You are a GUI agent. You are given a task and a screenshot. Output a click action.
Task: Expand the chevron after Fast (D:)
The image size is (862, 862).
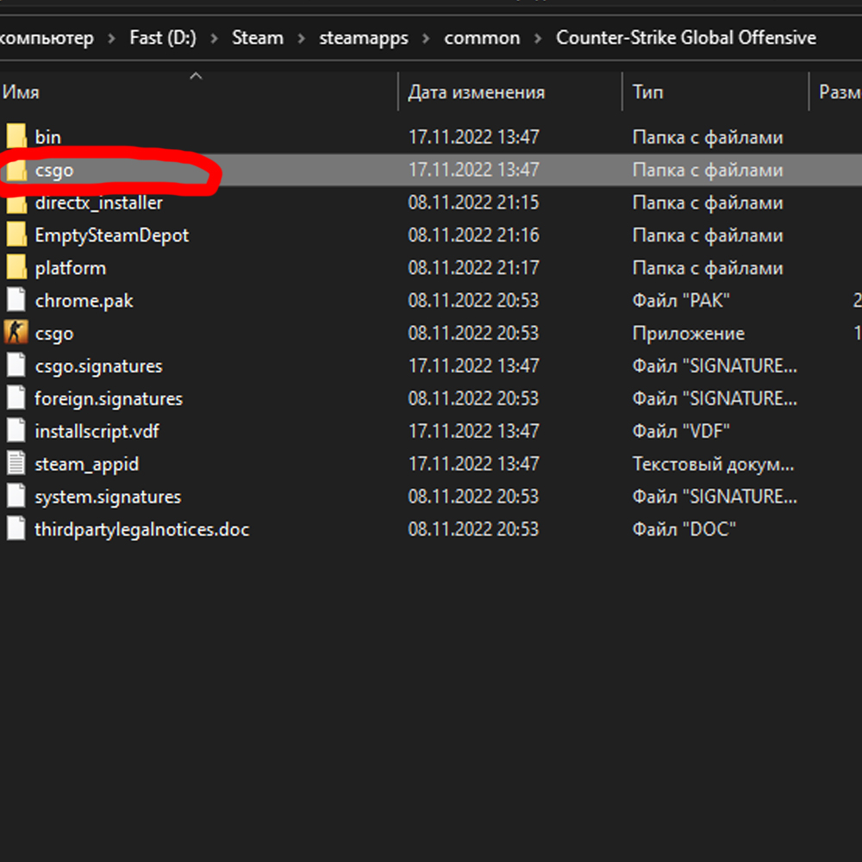point(214,39)
